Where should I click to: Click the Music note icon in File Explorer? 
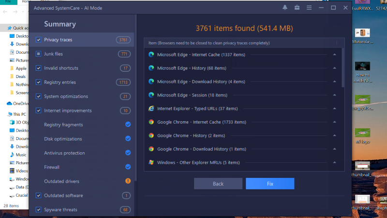[x=12, y=155]
